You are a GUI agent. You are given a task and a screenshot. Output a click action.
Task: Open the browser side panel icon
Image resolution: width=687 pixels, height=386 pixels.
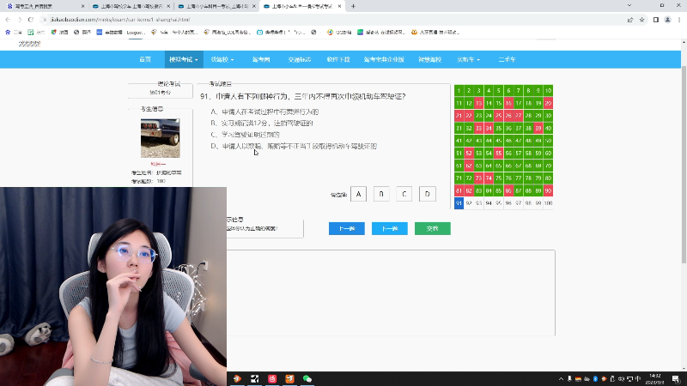656,20
